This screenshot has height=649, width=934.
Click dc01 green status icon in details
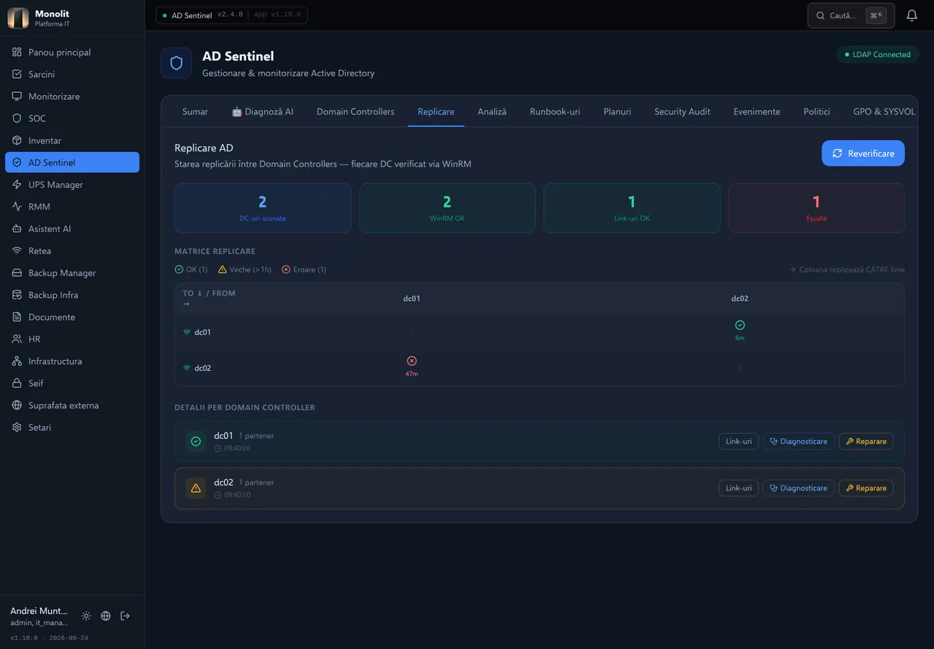click(196, 441)
